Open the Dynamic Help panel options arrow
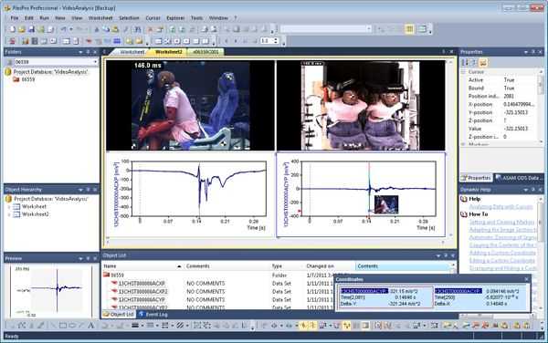548x343 pixels. tap(526, 190)
